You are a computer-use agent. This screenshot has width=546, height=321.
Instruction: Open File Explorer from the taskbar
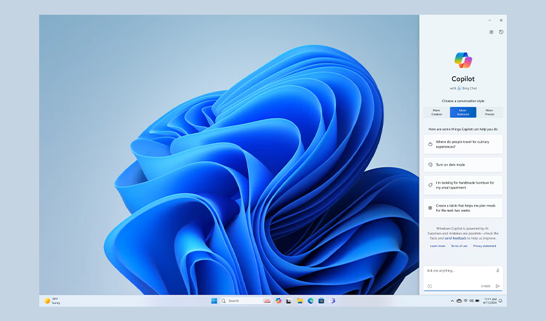pyautogui.click(x=300, y=301)
